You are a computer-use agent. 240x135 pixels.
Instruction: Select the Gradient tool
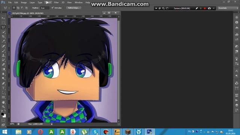3,69
